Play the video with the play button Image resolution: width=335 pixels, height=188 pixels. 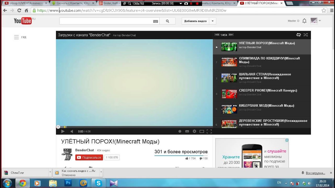tap(63, 131)
